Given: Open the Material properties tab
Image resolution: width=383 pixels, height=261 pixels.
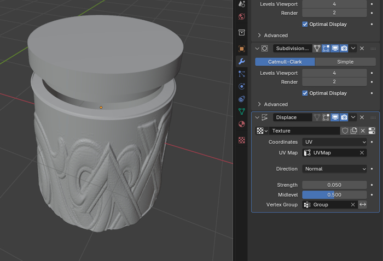Looking at the screenshot, I should tap(242, 124).
